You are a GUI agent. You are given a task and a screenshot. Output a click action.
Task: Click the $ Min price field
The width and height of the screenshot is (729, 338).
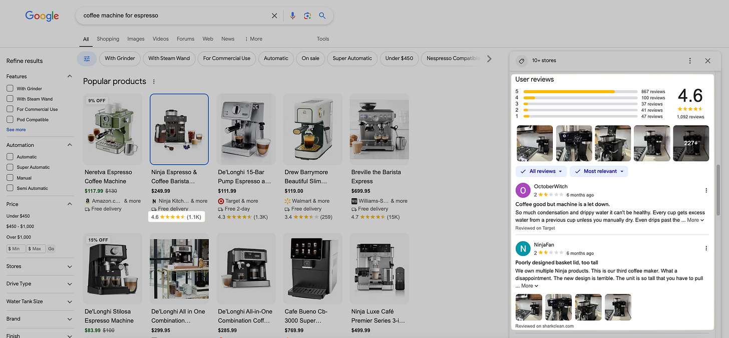click(16, 249)
